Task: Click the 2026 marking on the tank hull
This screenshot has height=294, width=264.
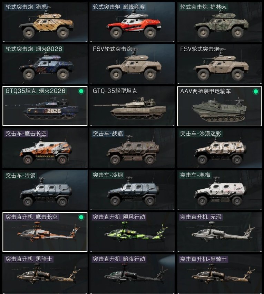Action: click(54, 111)
